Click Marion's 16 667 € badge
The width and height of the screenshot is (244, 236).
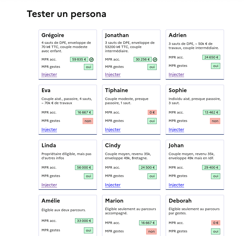(148, 223)
